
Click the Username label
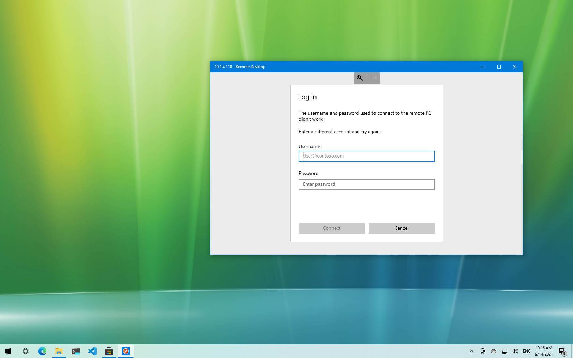[x=309, y=146]
